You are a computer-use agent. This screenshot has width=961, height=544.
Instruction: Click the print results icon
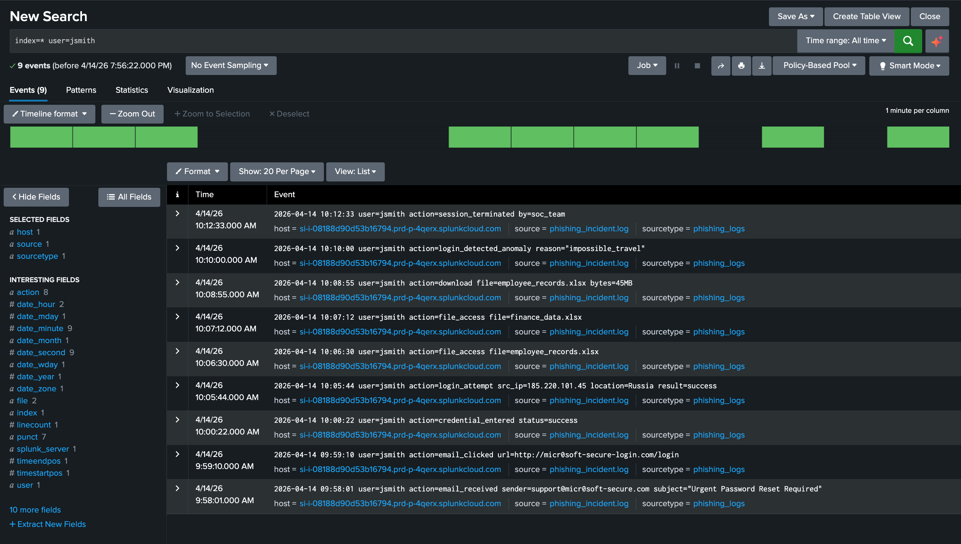[741, 66]
